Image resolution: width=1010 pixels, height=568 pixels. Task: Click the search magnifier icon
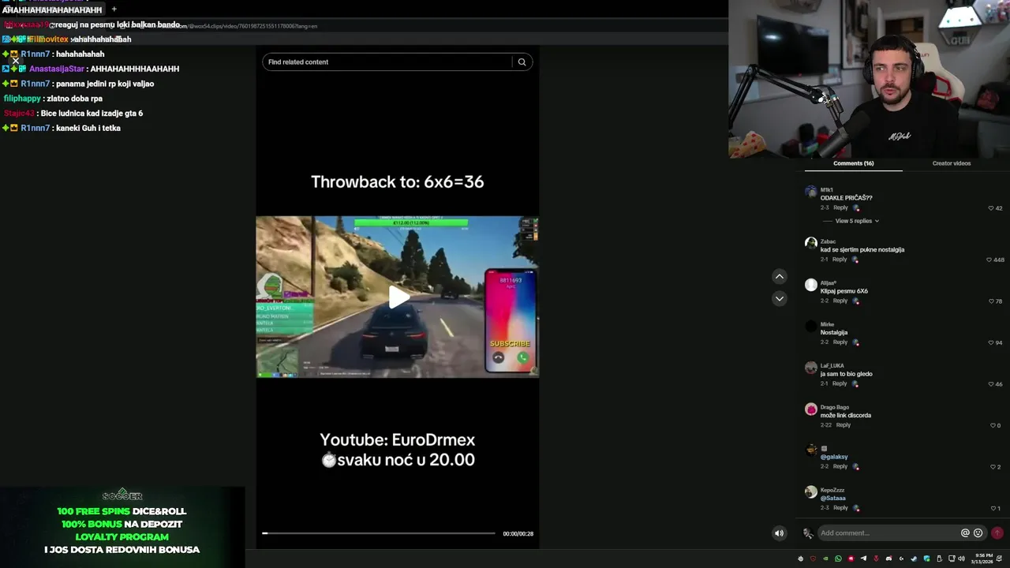[x=522, y=62]
